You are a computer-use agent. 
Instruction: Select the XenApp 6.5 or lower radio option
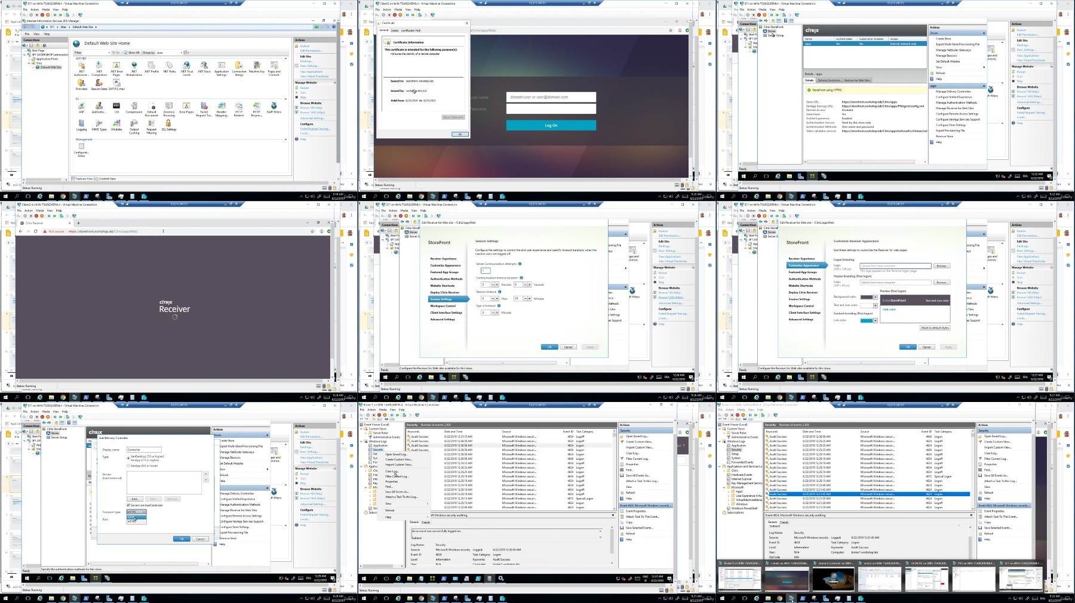[128, 466]
